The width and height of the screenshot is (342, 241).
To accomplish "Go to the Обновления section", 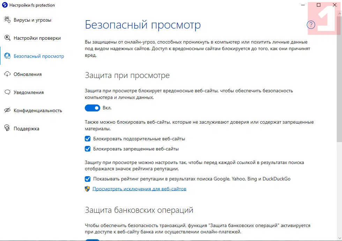I will (x=28, y=74).
